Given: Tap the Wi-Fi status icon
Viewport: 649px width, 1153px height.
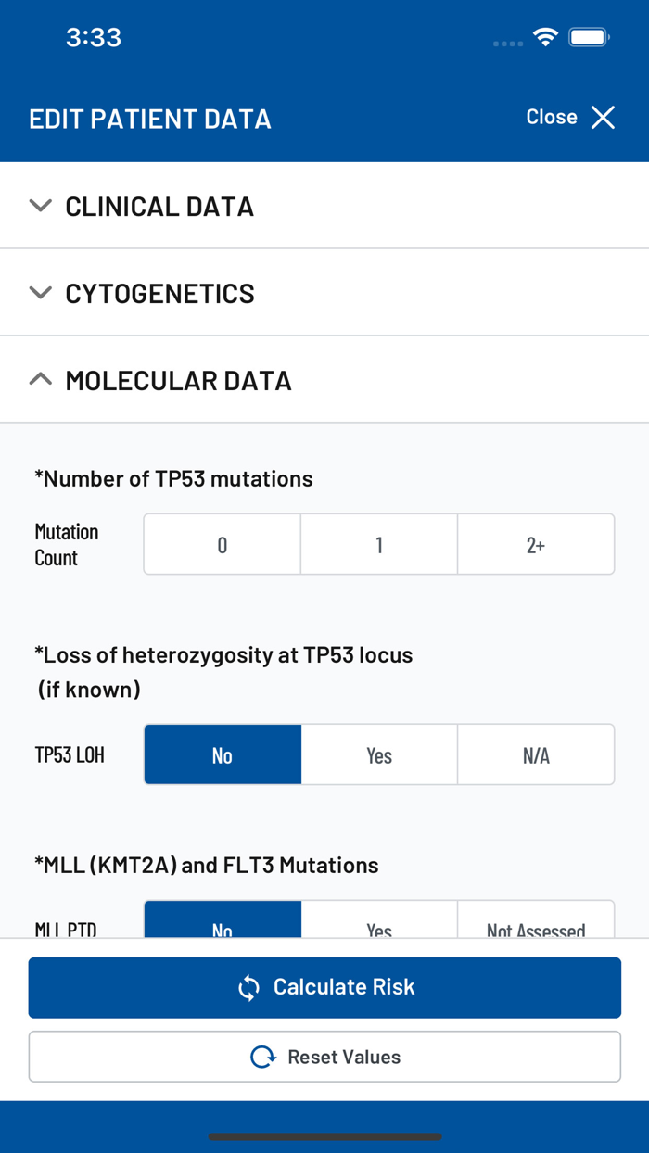Looking at the screenshot, I should pos(545,36).
